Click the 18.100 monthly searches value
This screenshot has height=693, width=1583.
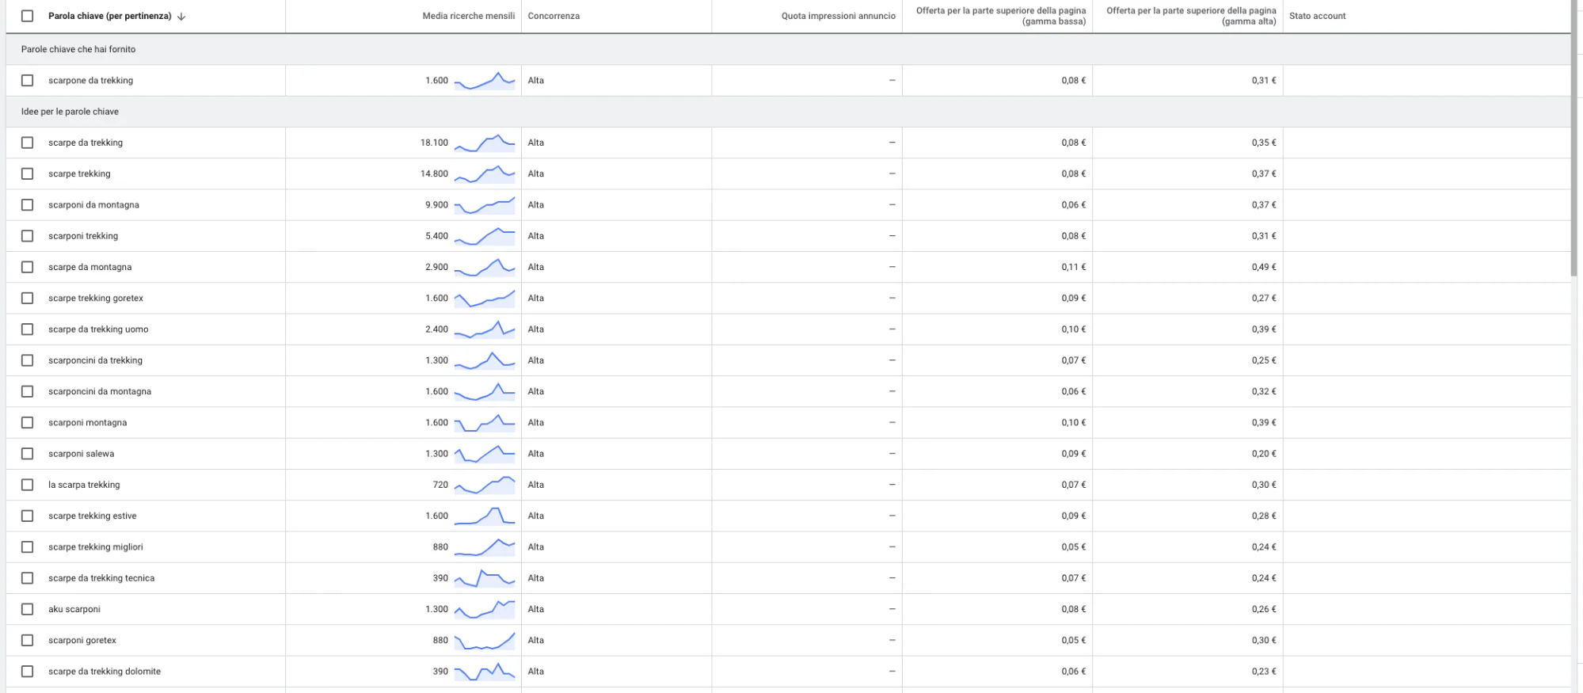pos(434,143)
